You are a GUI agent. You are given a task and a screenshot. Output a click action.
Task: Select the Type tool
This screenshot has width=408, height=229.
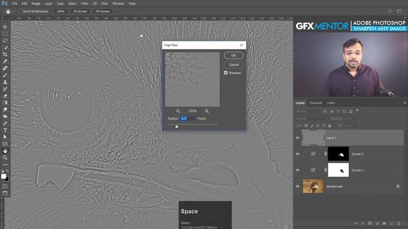coord(5,130)
